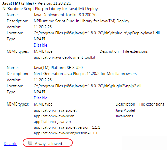Click File extensions header in second MIME table
The width and height of the screenshot is (167, 150).
(151, 104)
